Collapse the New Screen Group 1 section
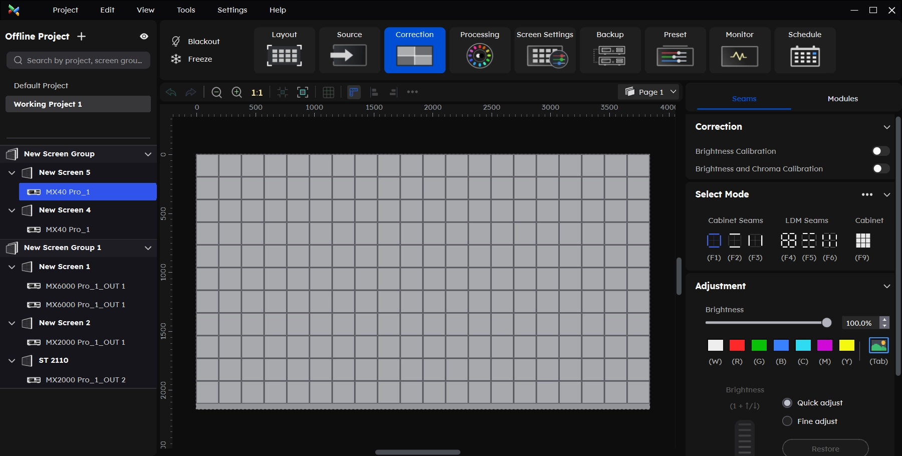This screenshot has height=456, width=902. [x=148, y=248]
